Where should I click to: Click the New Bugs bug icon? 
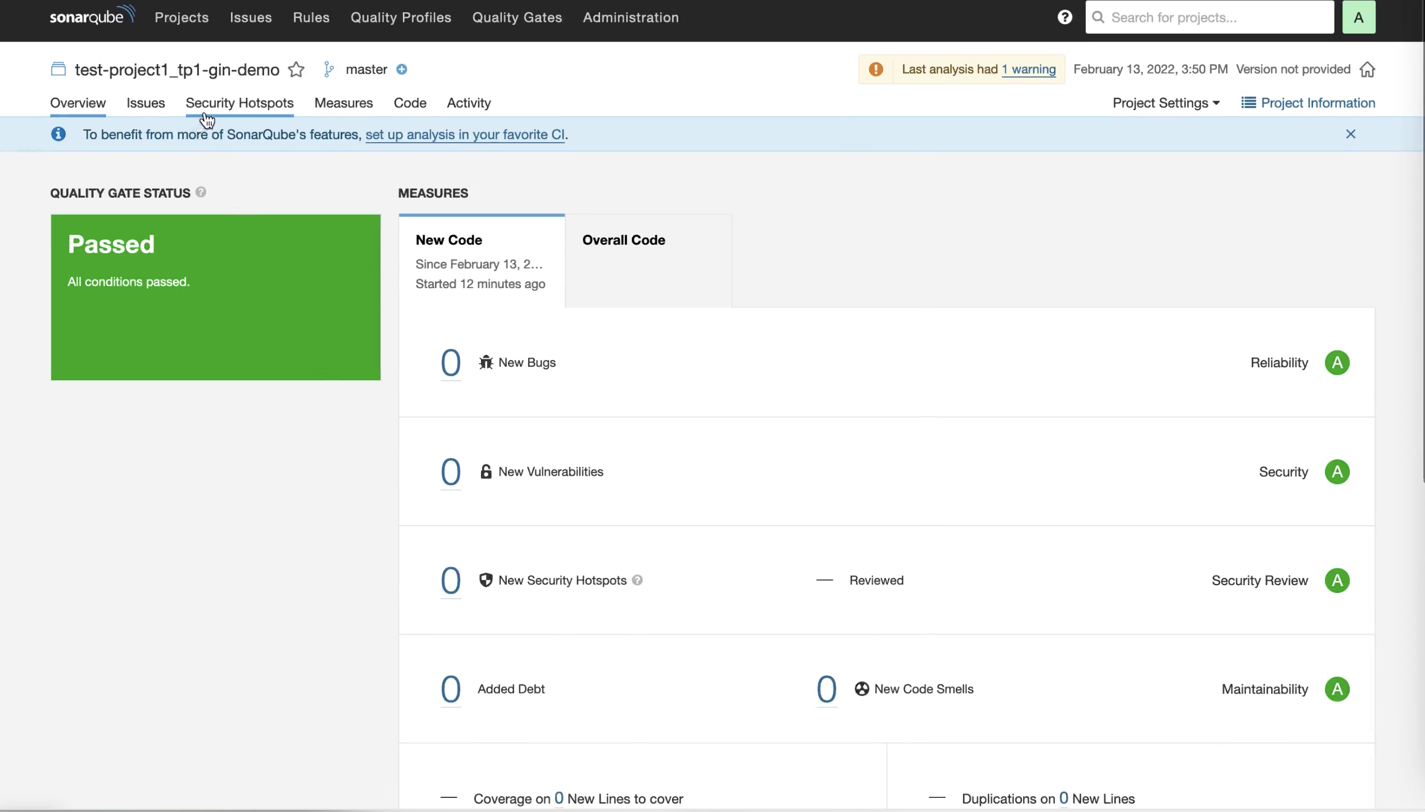pos(485,362)
